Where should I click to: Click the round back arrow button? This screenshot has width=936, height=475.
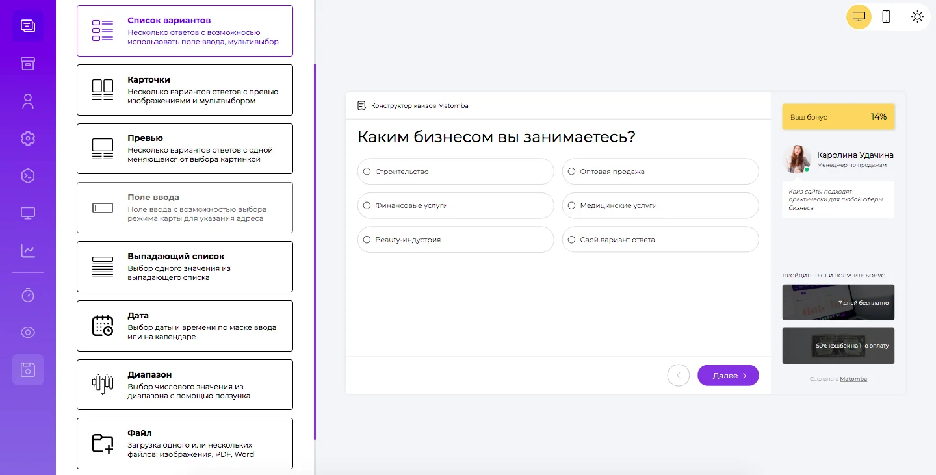coord(679,376)
